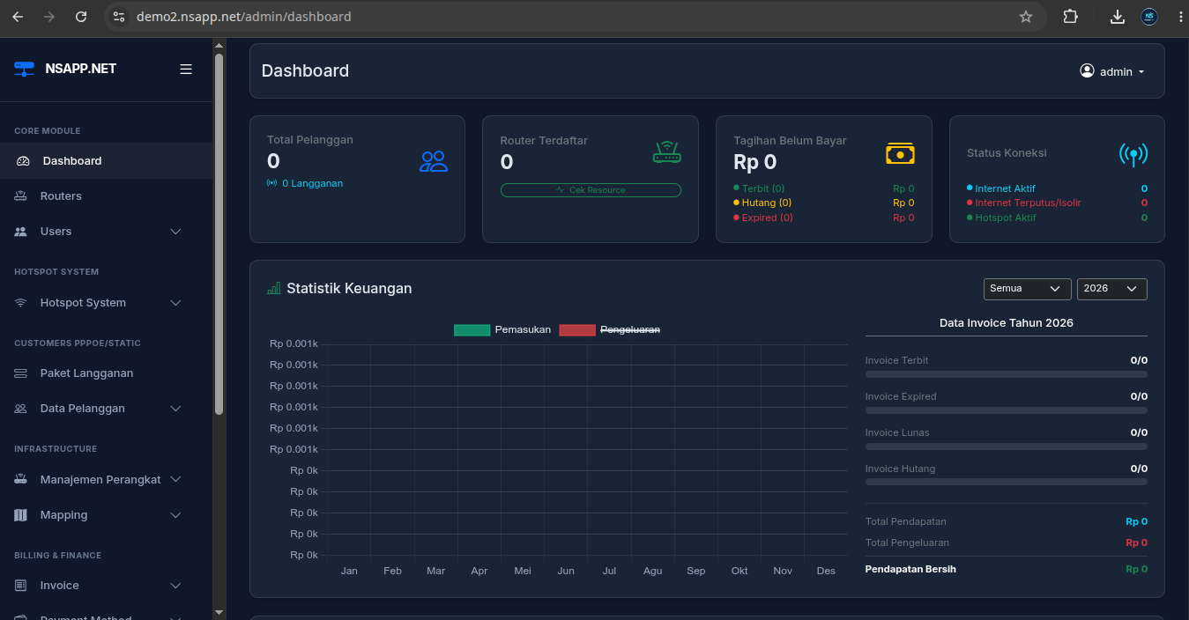1189x620 pixels.
Task: Click the Invoice Expired progress bar
Action: tap(1007, 410)
